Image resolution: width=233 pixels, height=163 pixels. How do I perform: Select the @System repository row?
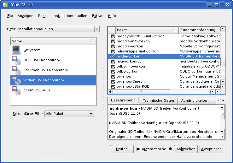click(53, 50)
